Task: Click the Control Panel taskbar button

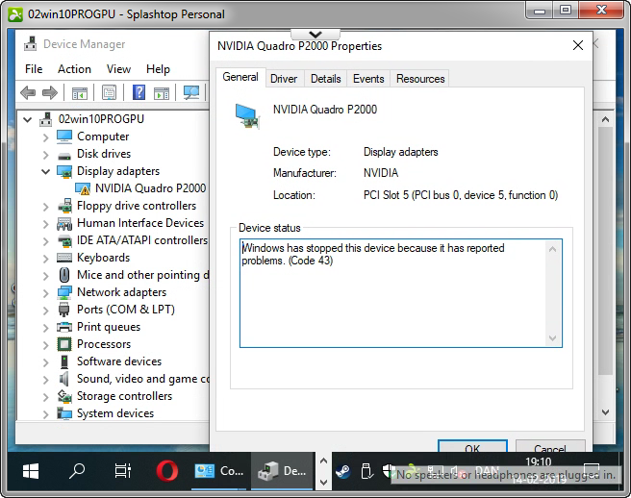Action: [219, 471]
